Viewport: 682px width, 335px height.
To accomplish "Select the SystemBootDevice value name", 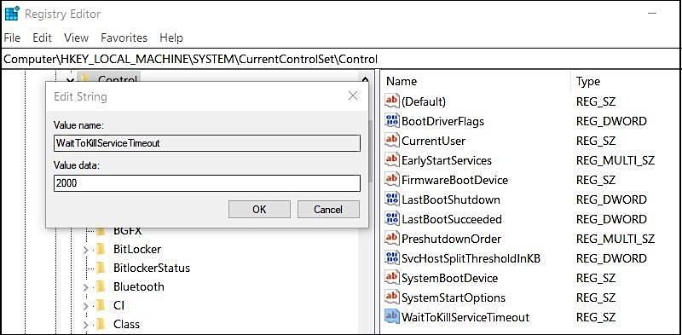I will tap(449, 278).
